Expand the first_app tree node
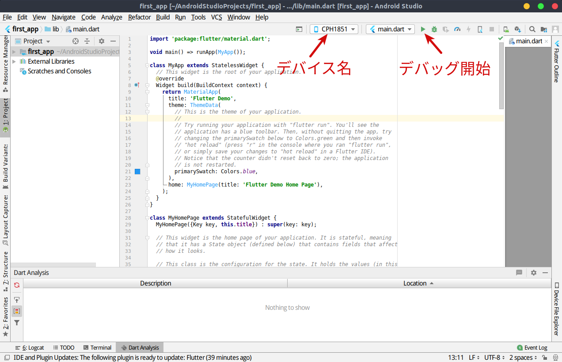Viewport: 562px width, 362px height. coord(14,52)
